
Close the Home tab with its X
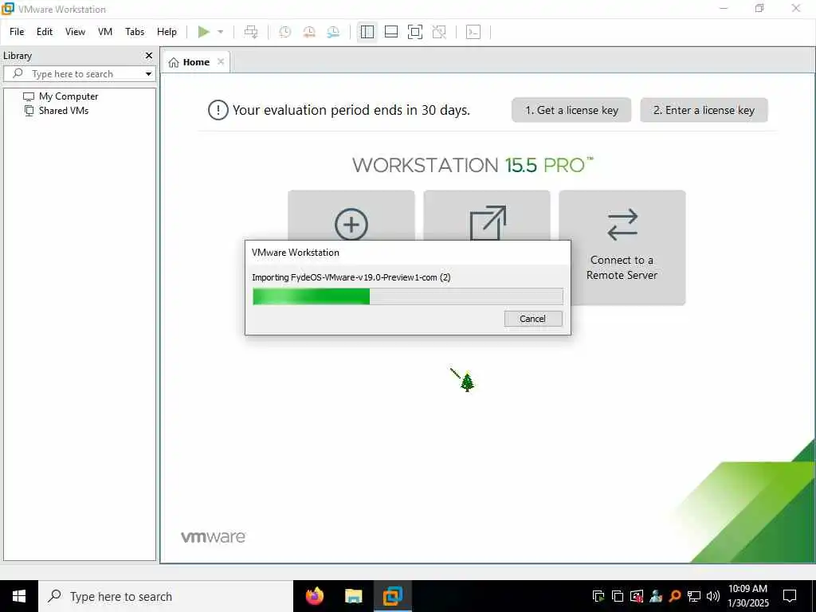[x=221, y=61]
